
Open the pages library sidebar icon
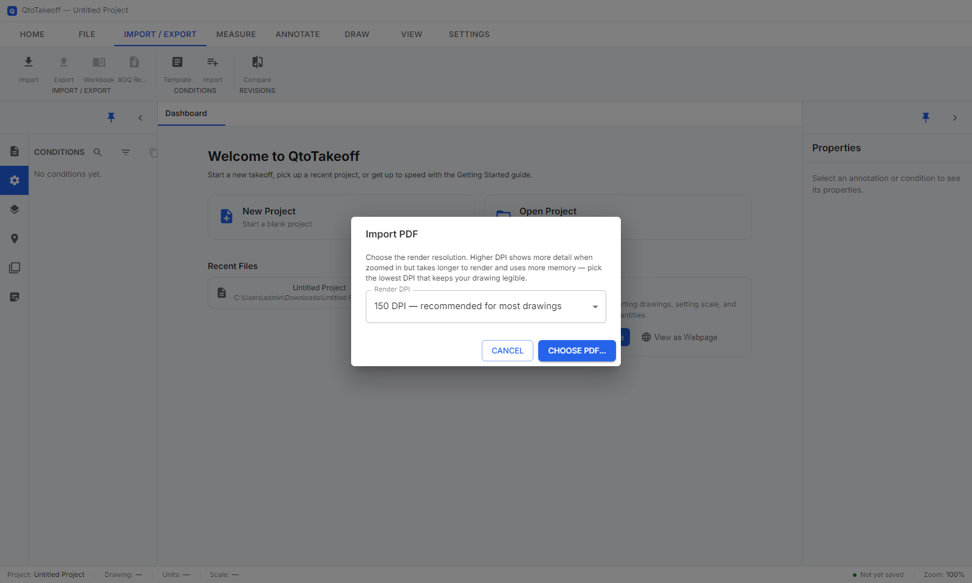click(15, 268)
